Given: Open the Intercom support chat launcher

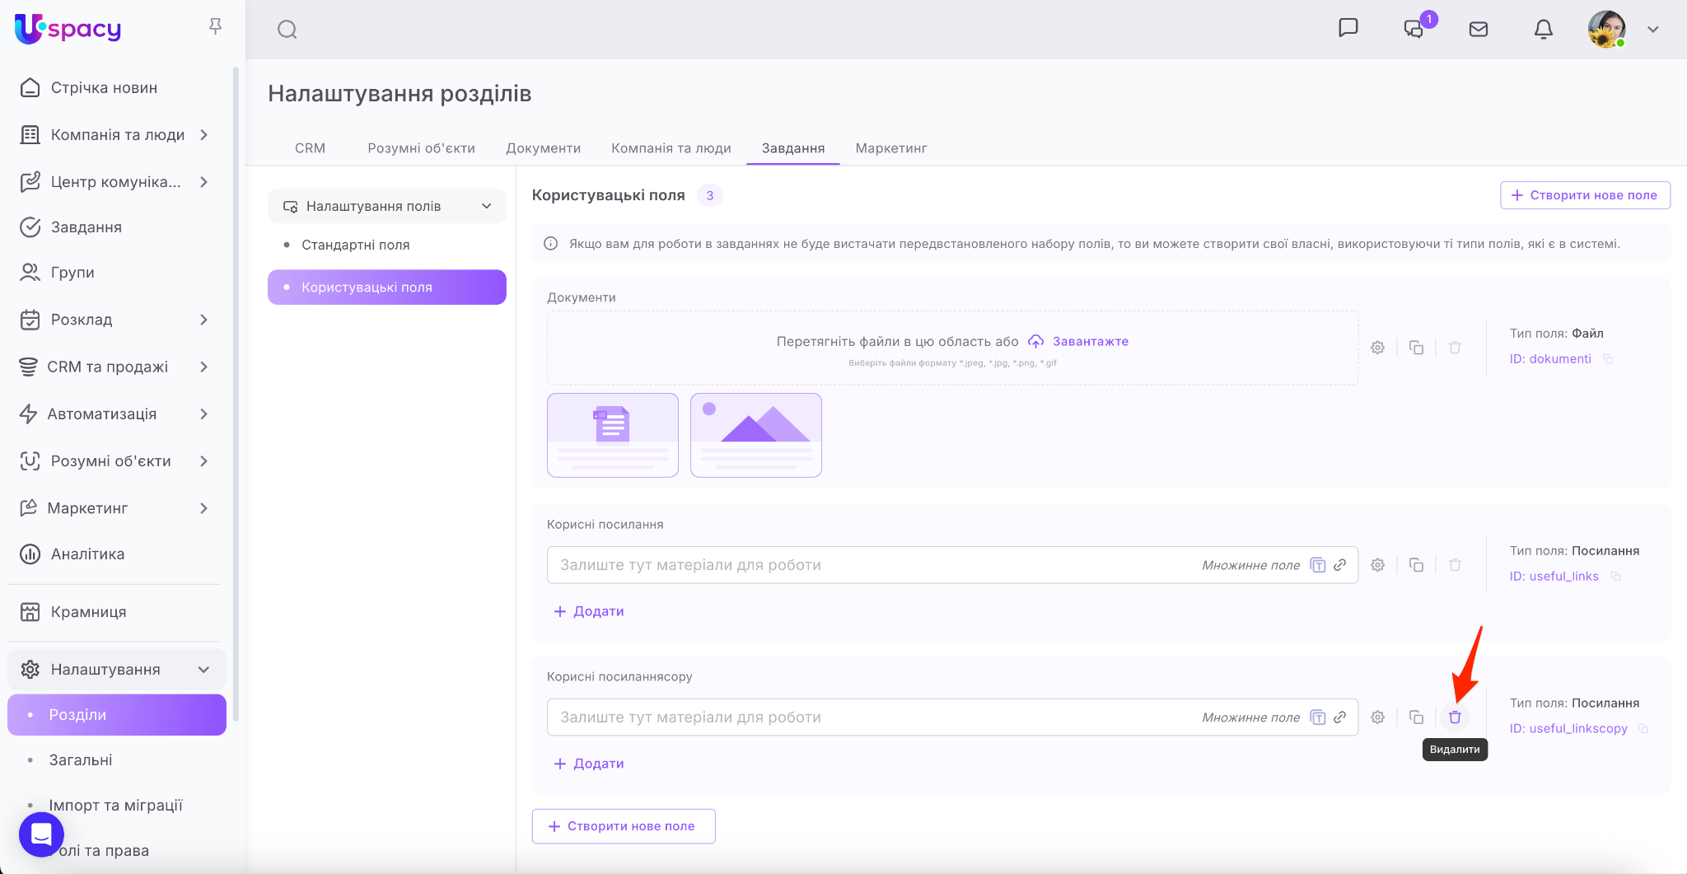Looking at the screenshot, I should tap(41, 834).
